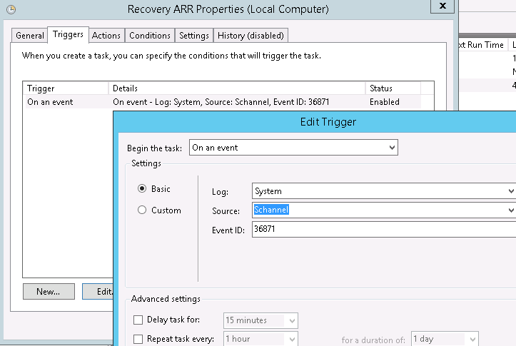Enable the 'Delay task for' checkbox
This screenshot has width=516, height=346.
coord(138,320)
